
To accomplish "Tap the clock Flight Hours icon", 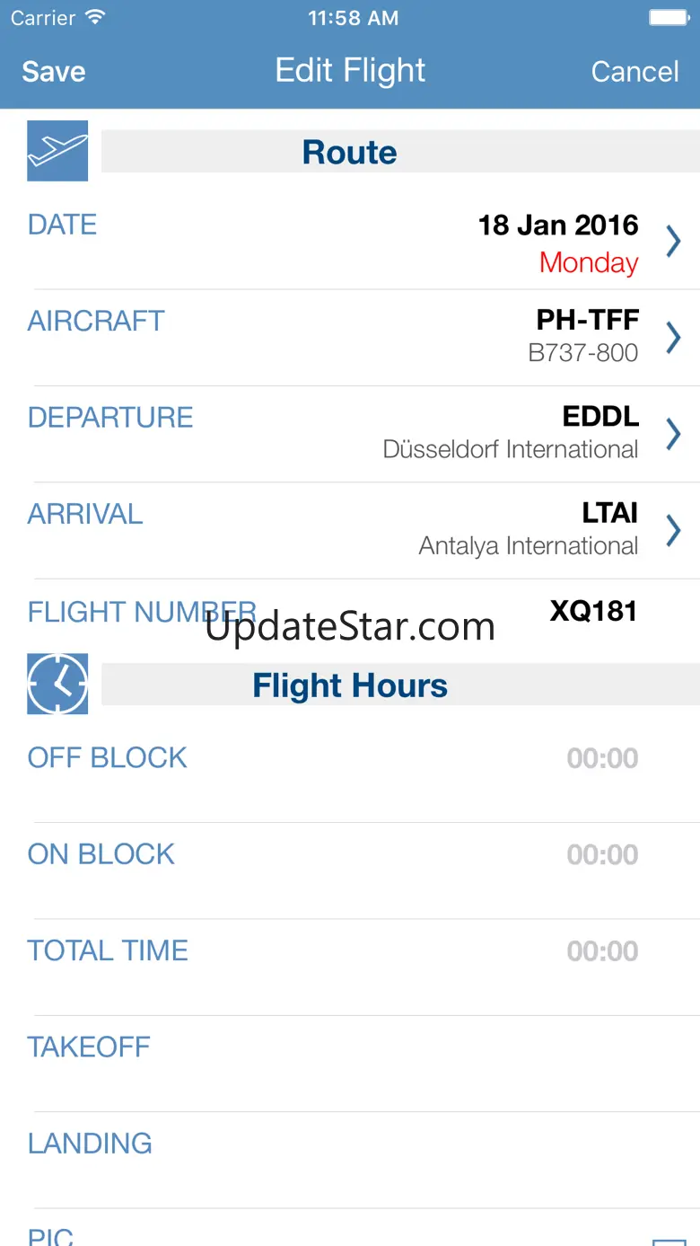I will tap(57, 684).
